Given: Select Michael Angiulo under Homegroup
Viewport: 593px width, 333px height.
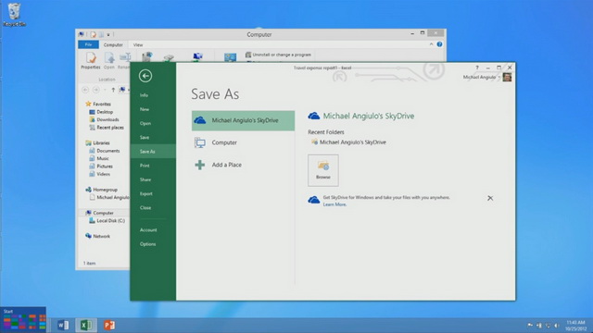Looking at the screenshot, I should click(x=109, y=197).
